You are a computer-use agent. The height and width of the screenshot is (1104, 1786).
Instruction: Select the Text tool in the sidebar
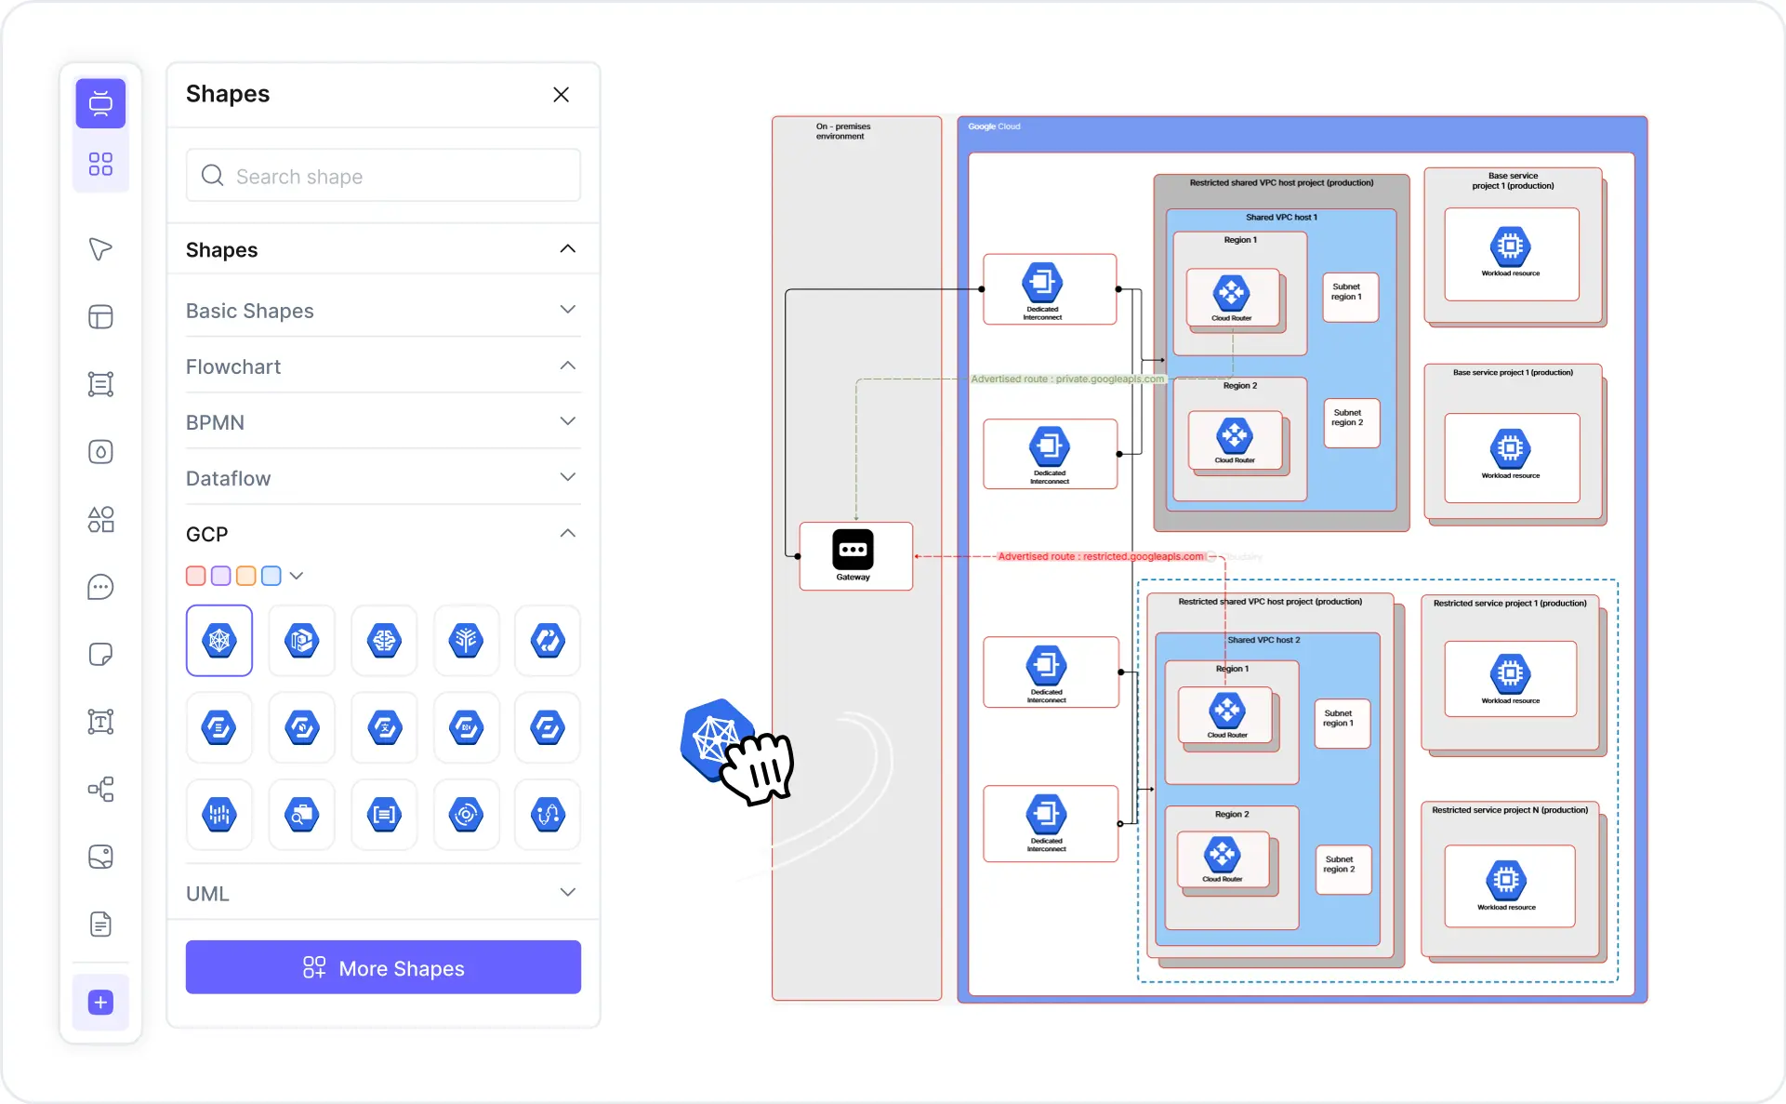point(100,721)
